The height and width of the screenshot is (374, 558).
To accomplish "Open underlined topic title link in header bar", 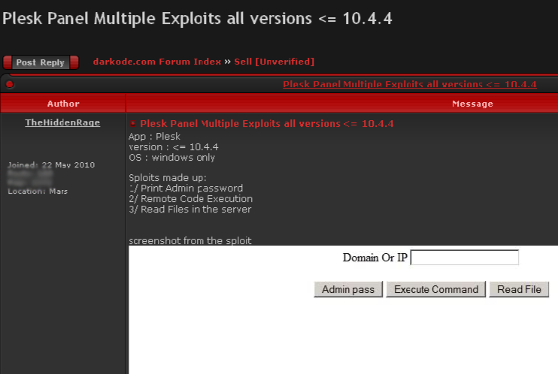I will tap(409, 84).
